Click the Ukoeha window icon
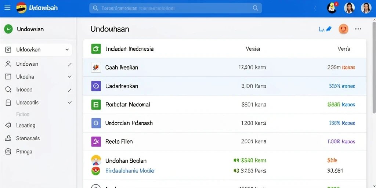 (8, 77)
